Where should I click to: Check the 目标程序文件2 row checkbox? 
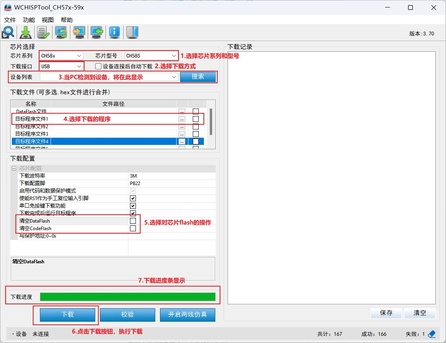[x=196, y=126]
